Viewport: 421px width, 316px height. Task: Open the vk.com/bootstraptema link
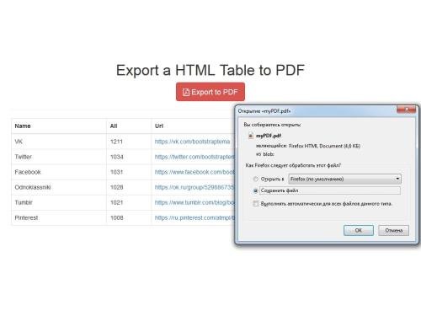click(x=192, y=142)
